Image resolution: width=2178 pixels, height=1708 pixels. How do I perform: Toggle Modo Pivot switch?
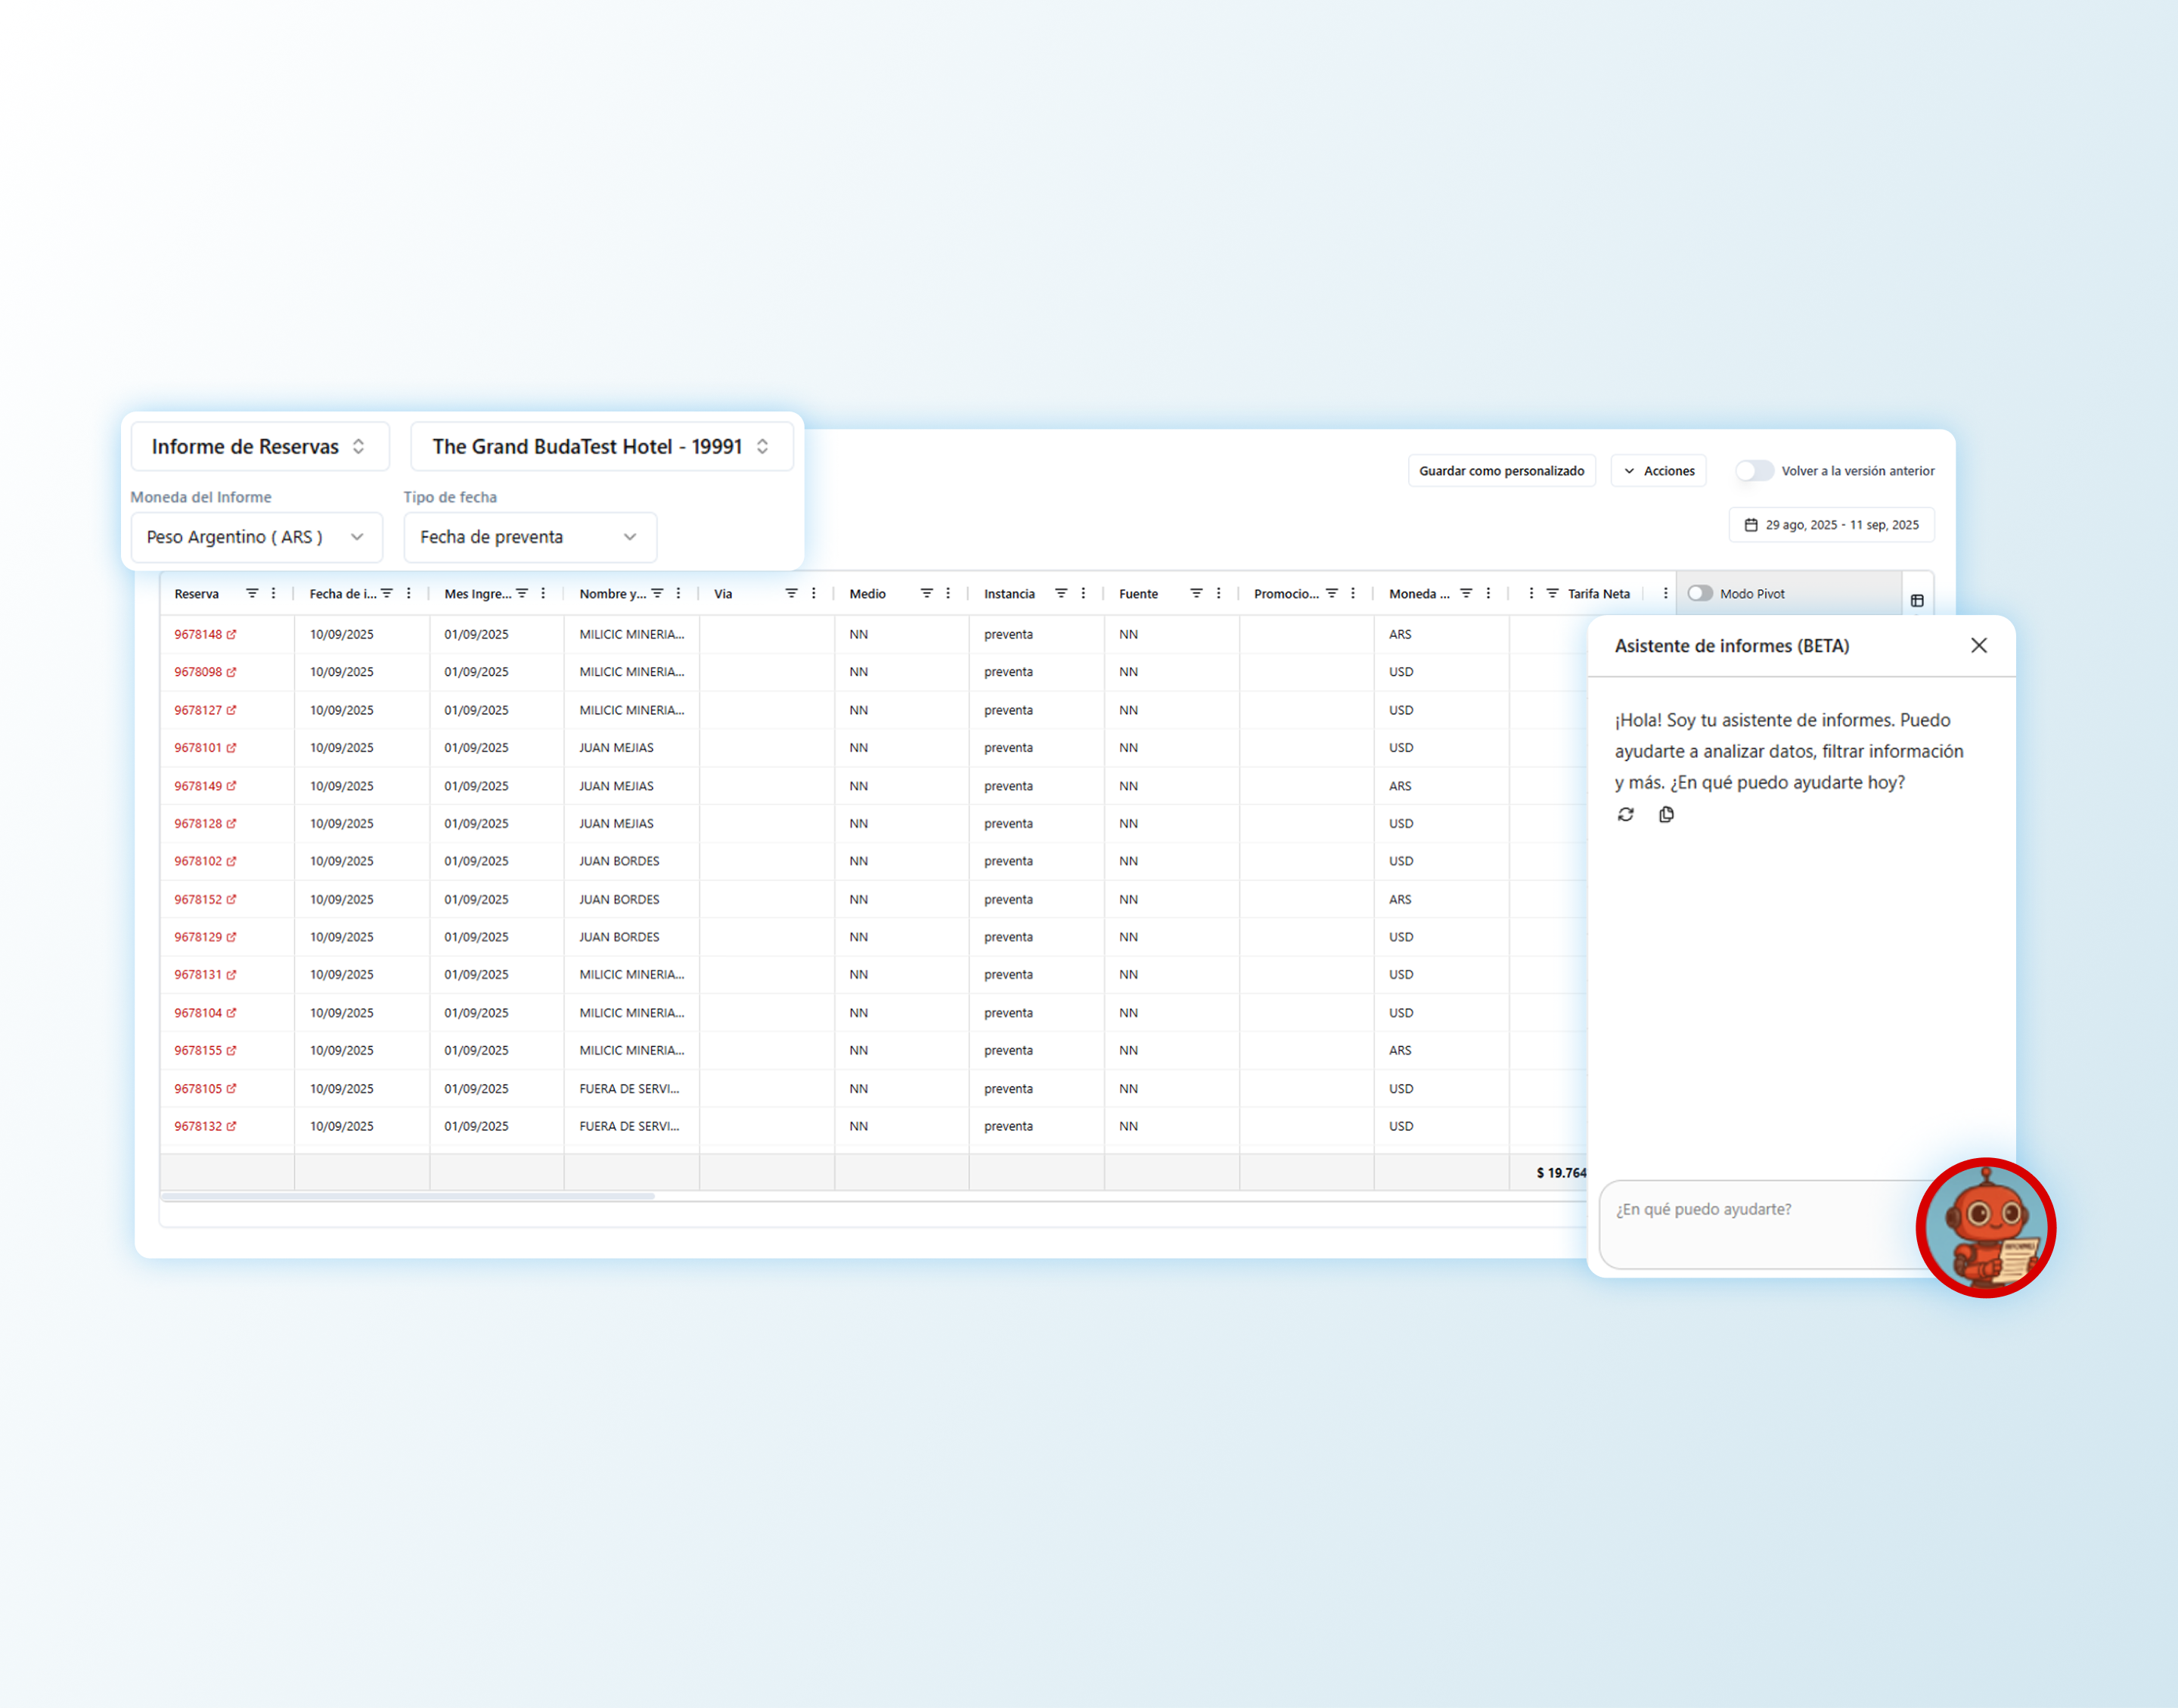[1699, 593]
